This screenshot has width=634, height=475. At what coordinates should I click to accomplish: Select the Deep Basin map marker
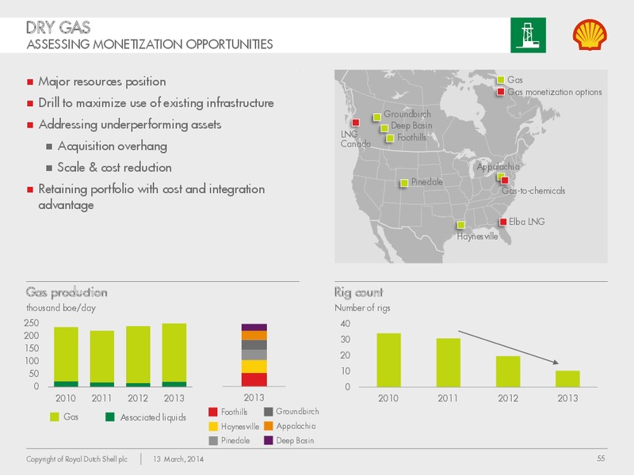click(x=384, y=128)
